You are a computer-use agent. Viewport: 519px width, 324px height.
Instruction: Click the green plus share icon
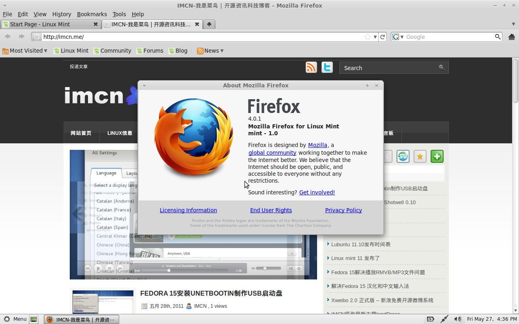tap(437, 156)
